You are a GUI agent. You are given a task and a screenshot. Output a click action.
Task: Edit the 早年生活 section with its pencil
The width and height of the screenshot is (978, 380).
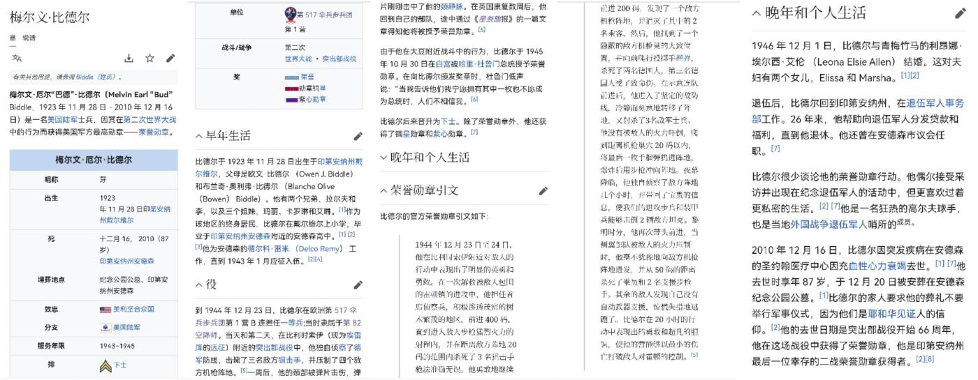pyautogui.click(x=358, y=136)
